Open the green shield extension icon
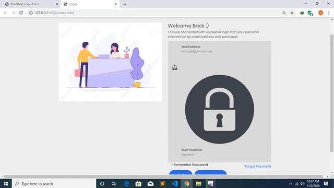Viewport: 334px width, 188px height. pos(310,13)
